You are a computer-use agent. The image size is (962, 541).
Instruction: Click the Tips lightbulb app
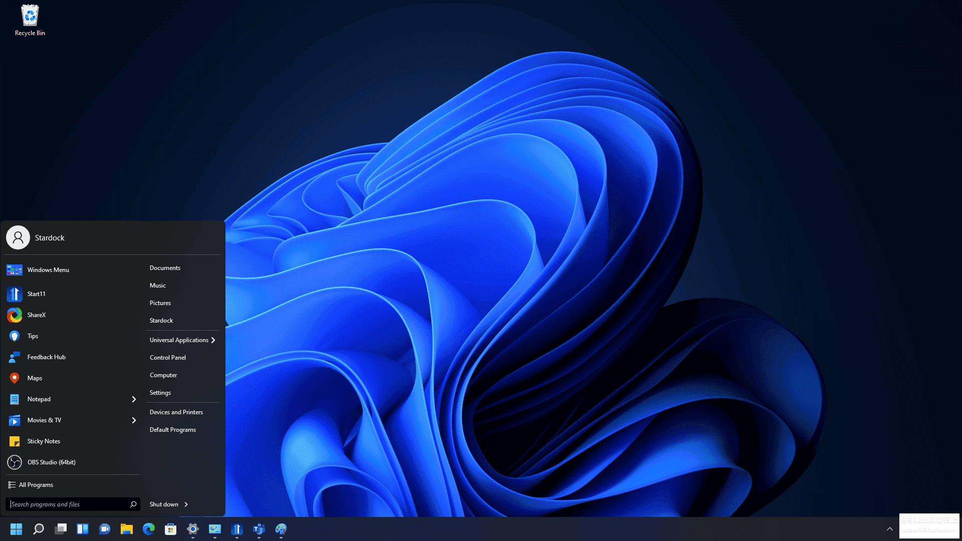(x=15, y=336)
